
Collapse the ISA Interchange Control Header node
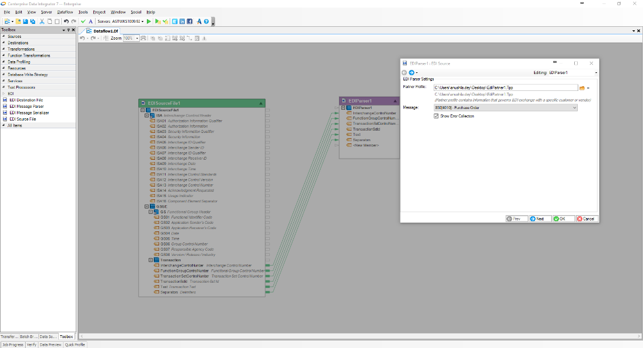click(x=146, y=115)
